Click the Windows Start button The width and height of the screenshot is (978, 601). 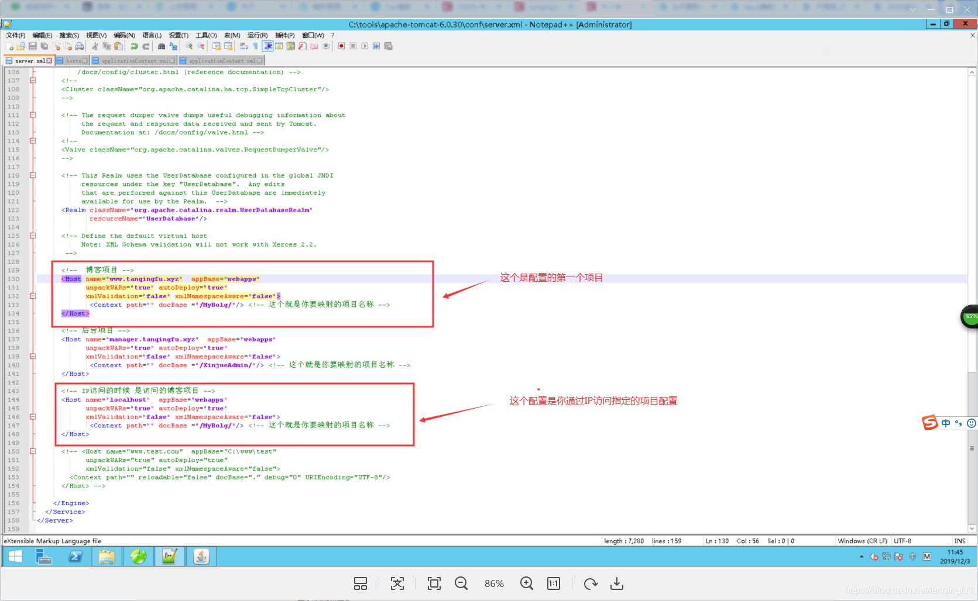tap(15, 557)
